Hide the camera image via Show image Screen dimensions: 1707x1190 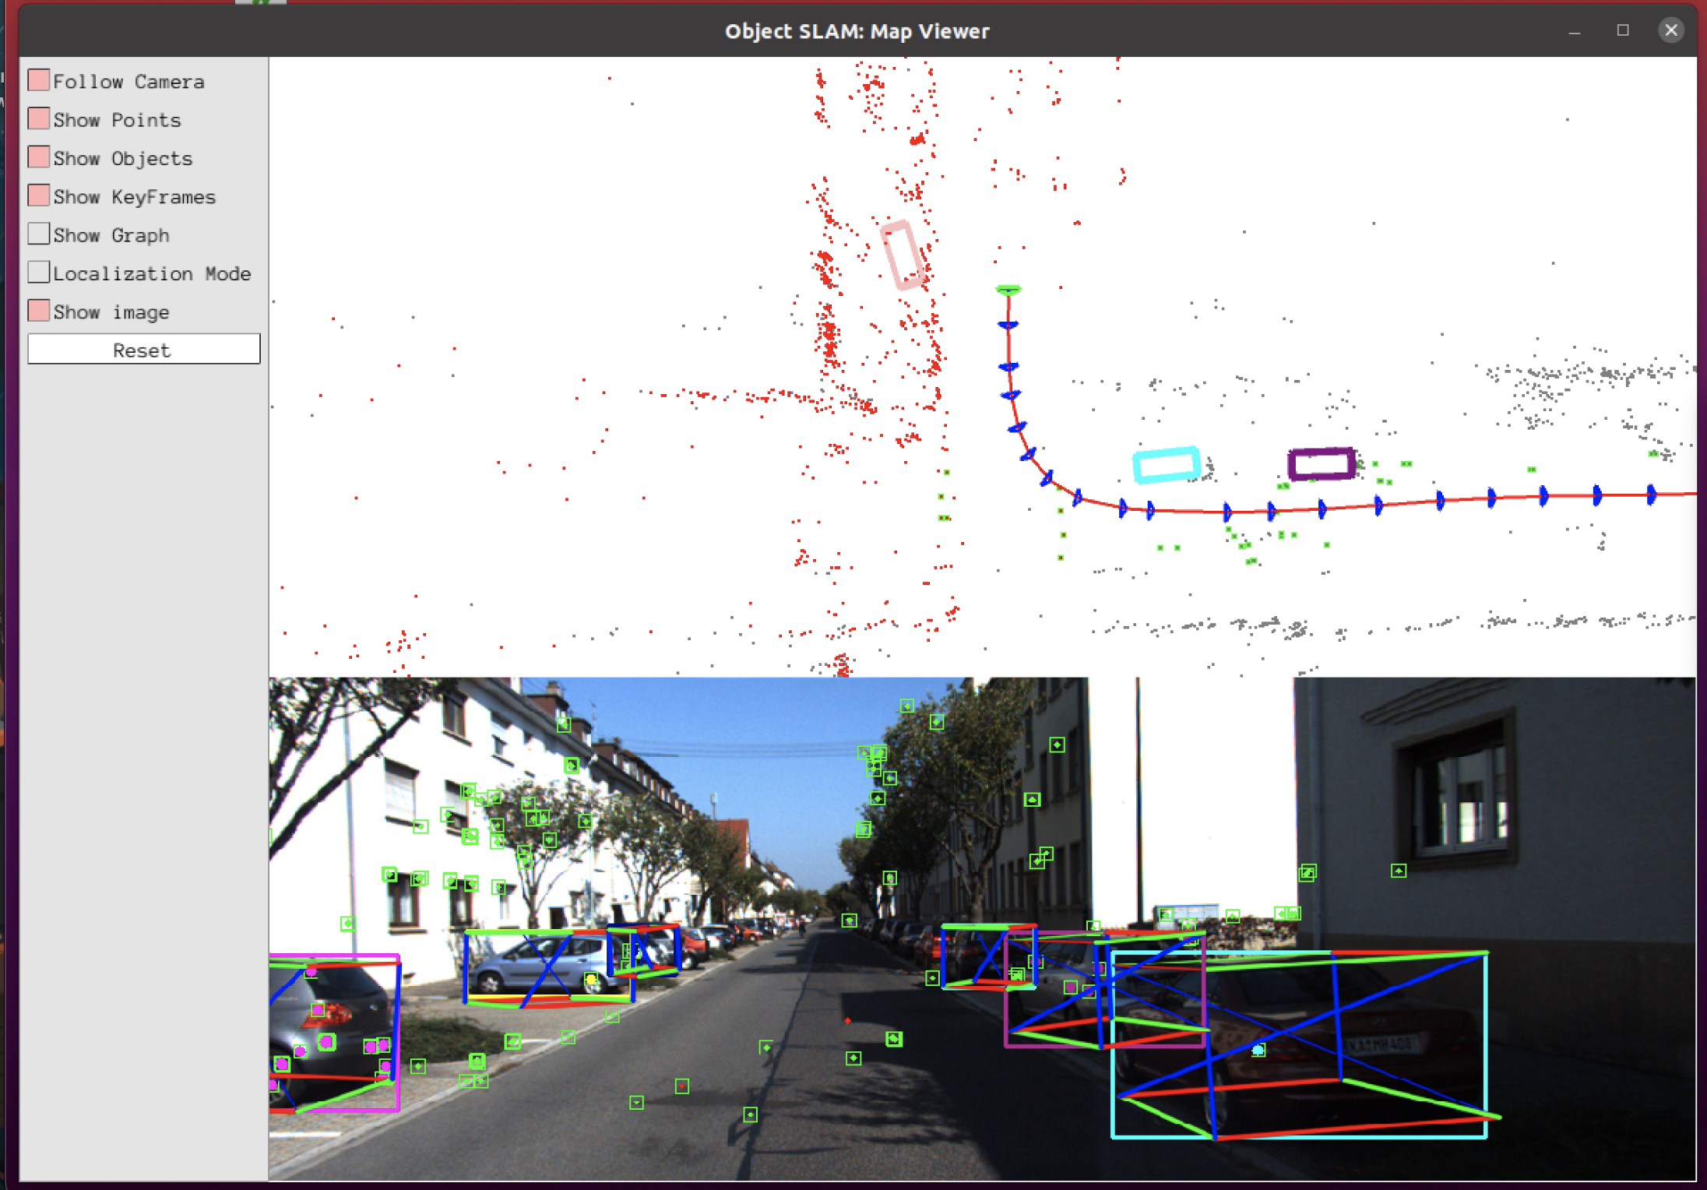pos(39,311)
